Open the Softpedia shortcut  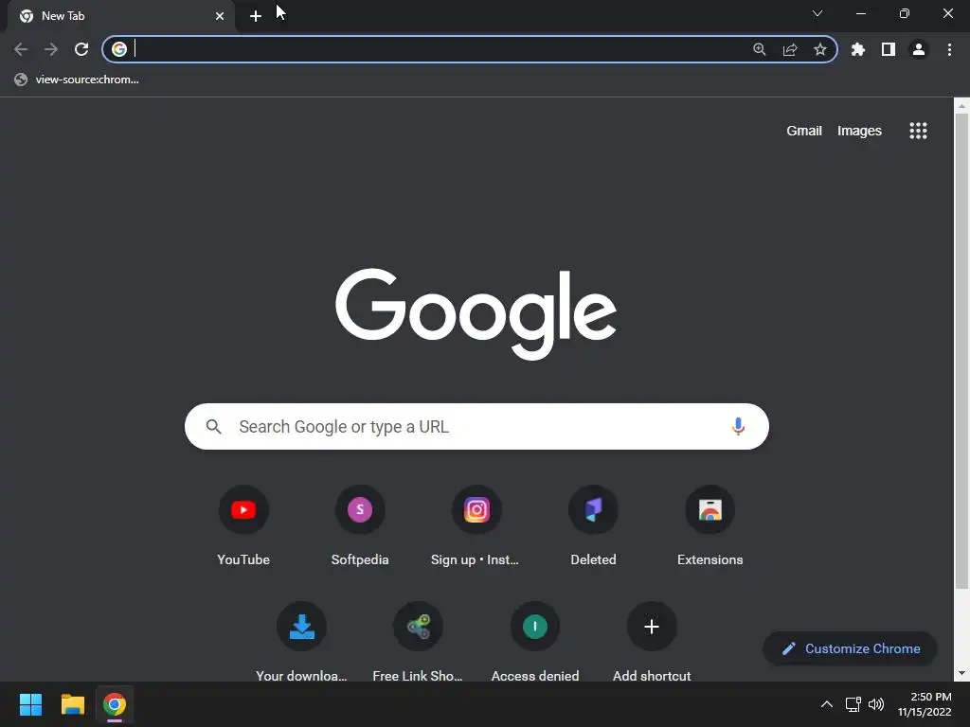(360, 526)
